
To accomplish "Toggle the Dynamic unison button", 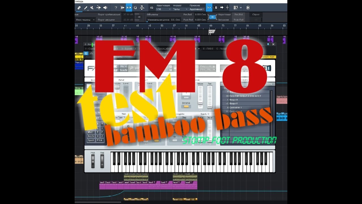I will (x=186, y=107).
